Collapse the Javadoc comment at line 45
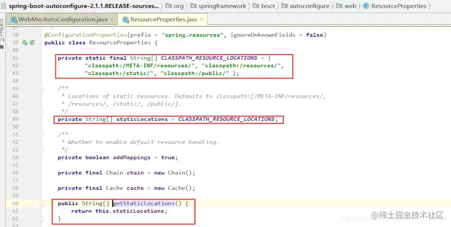The height and width of the screenshot is (227, 451). 41,88
